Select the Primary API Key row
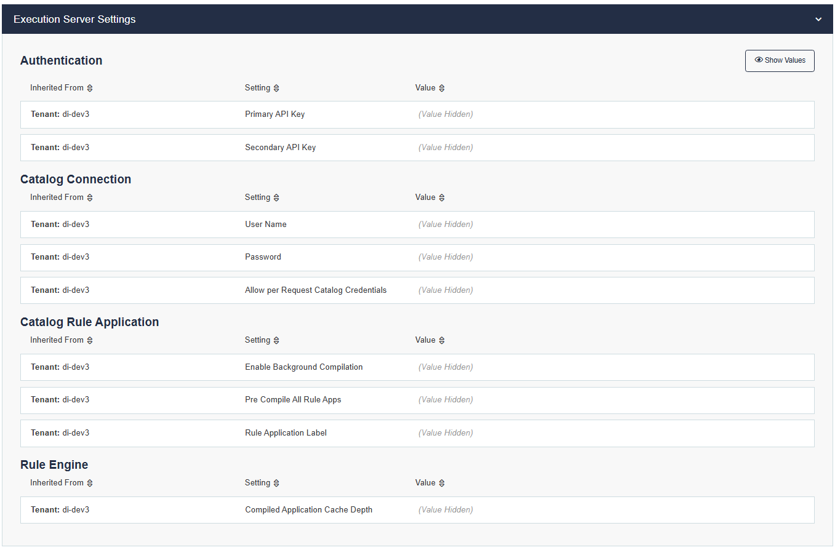 417,114
